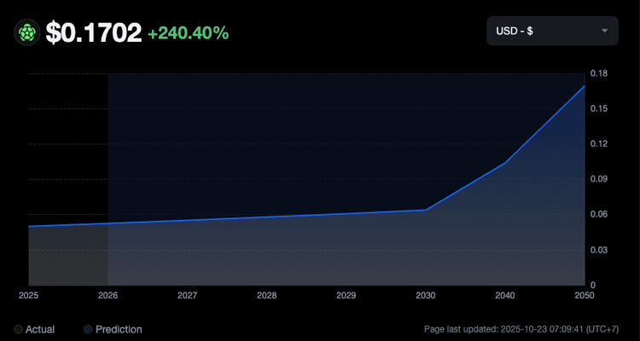Click the +240.40% change percentage

coord(189,33)
